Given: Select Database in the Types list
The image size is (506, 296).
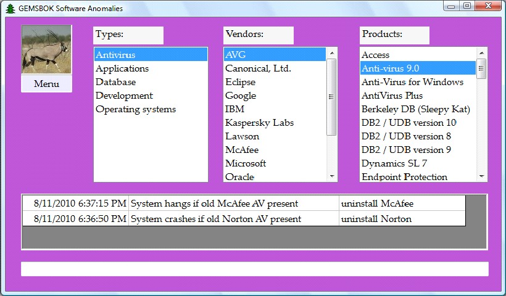Looking at the screenshot, I should tap(116, 82).
